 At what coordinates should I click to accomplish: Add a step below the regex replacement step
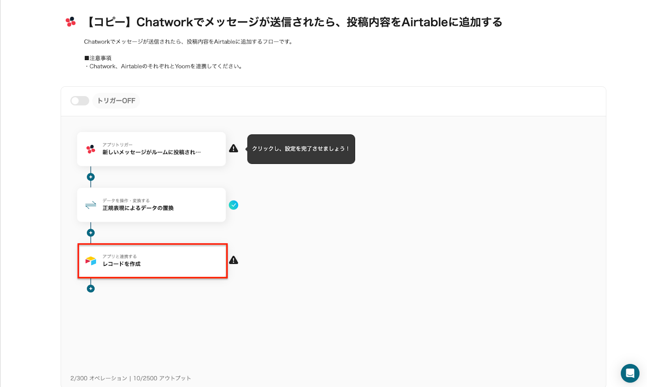pos(91,233)
